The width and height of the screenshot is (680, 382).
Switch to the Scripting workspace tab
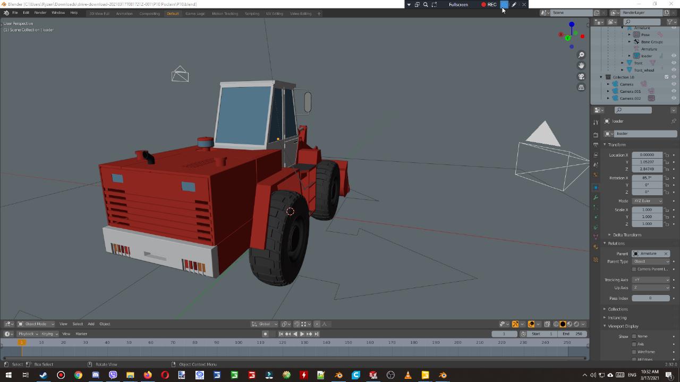(252, 13)
